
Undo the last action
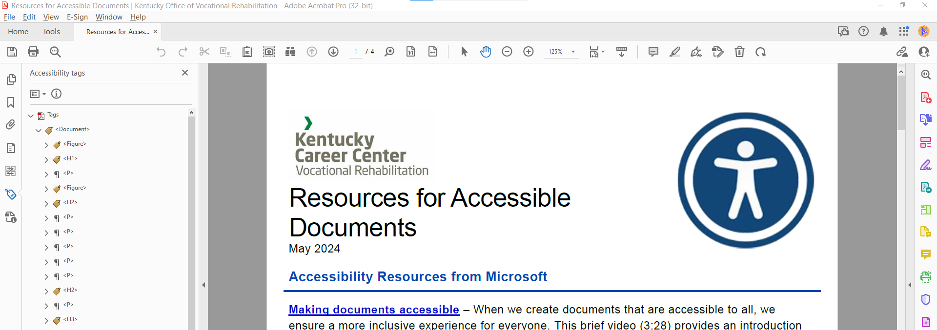tap(161, 52)
